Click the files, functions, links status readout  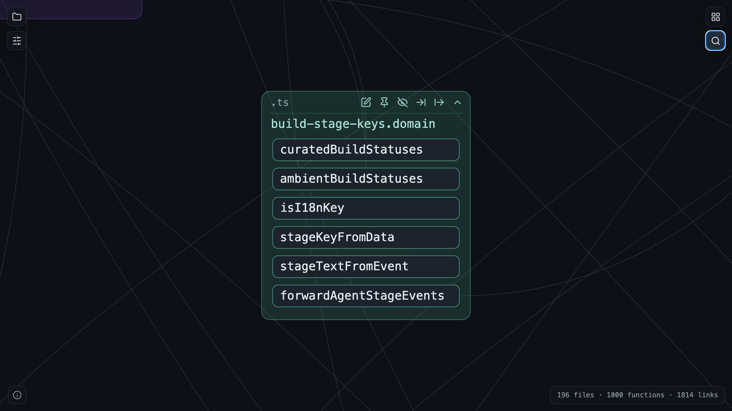638,395
